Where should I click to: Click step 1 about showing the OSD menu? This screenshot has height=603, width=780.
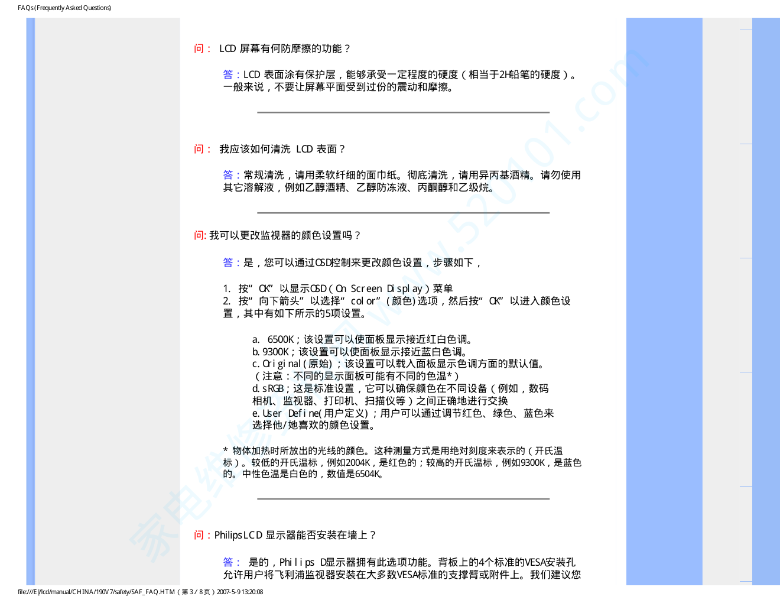338,288
